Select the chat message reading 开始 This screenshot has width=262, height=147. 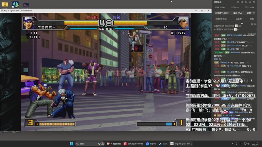click(x=229, y=49)
